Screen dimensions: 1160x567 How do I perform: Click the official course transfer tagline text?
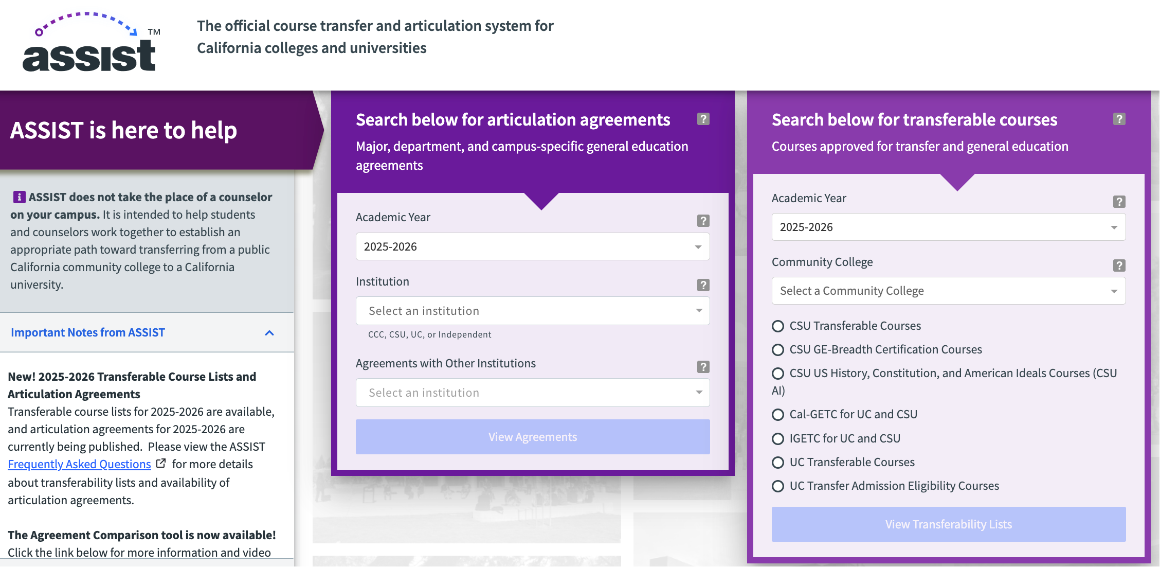point(375,37)
